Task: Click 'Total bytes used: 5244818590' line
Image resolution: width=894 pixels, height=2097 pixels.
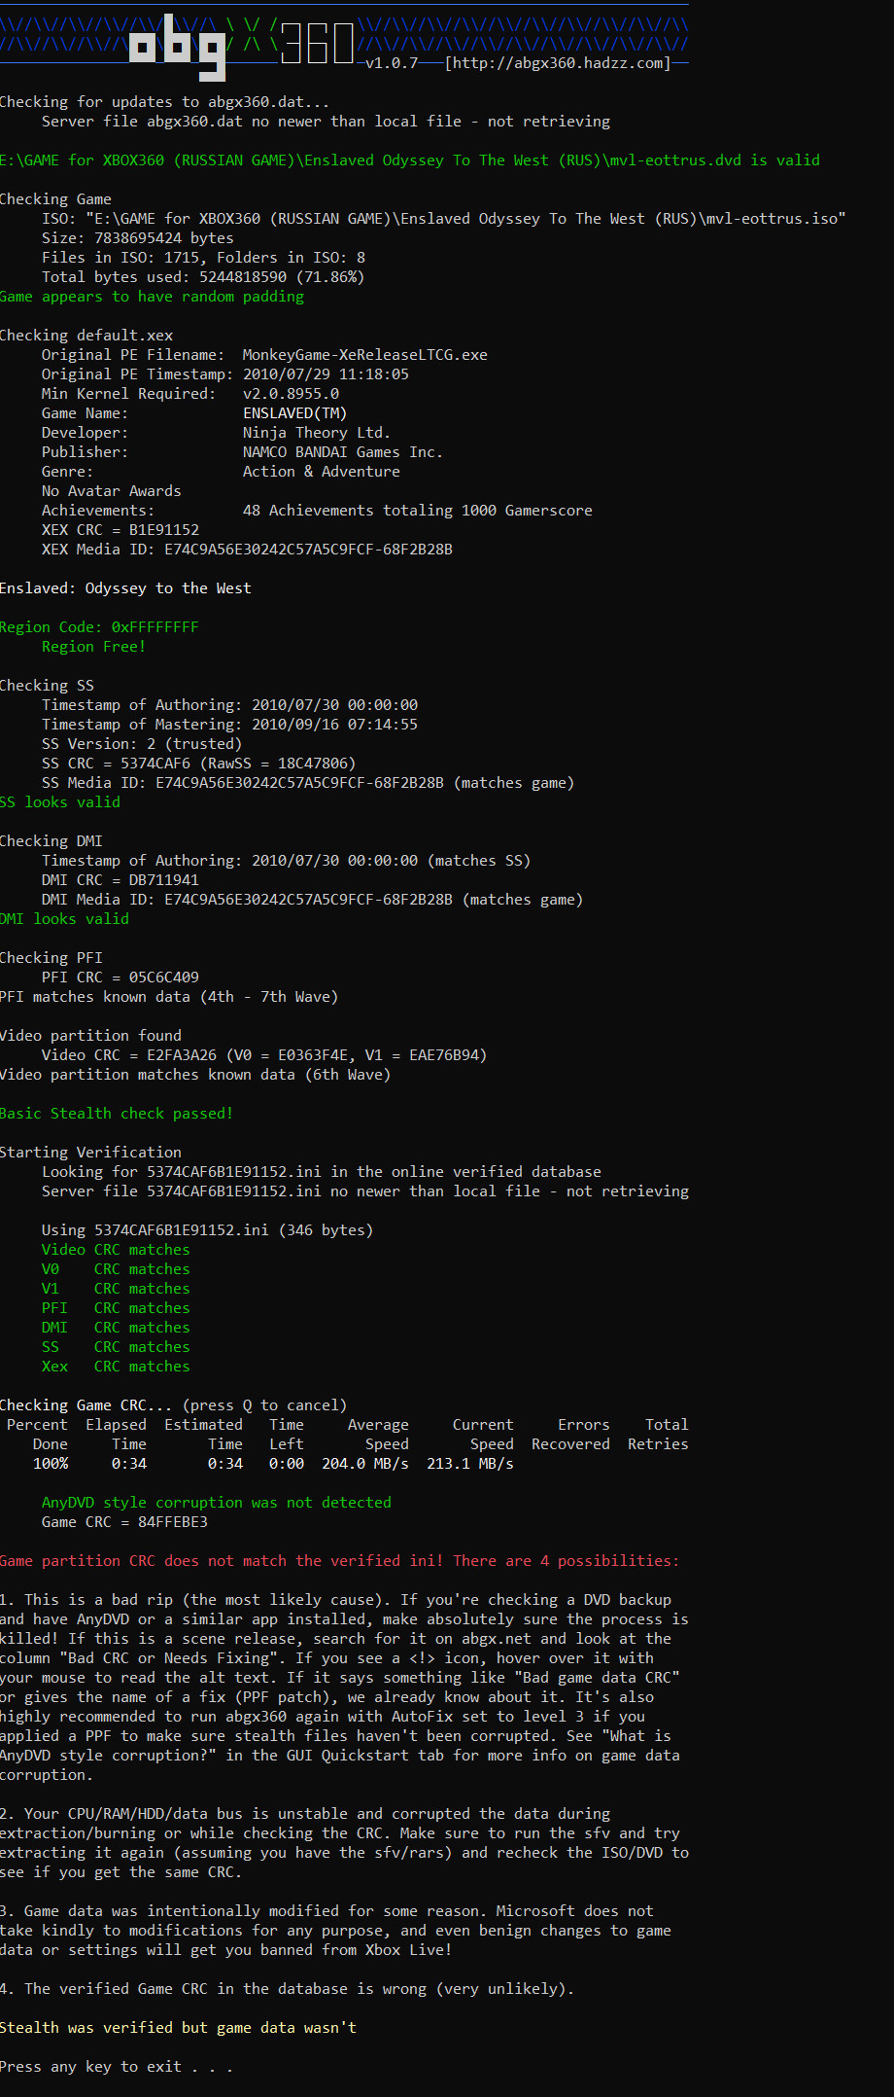Action: (203, 277)
